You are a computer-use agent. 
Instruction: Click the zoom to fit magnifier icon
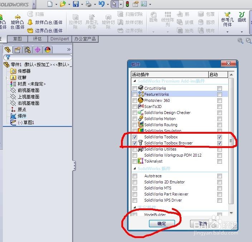pyautogui.click(x=240, y=40)
